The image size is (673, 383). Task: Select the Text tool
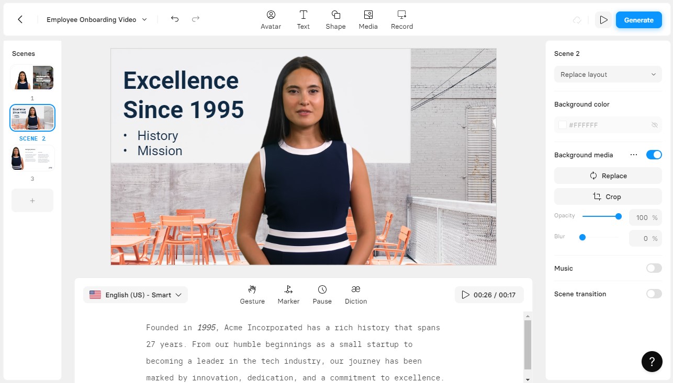(x=304, y=20)
